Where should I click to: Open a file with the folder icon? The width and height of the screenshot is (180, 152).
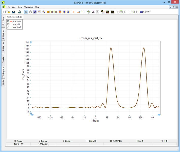pos(9,12)
